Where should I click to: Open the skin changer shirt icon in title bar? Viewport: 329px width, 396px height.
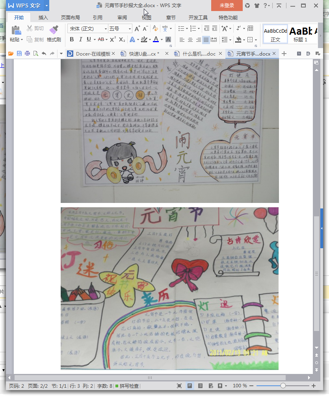(257, 6)
